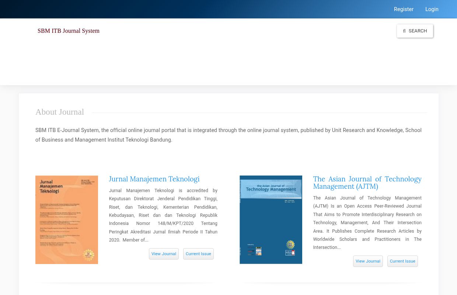The width and height of the screenshot is (457, 295).
Task: Open Current Issue of AJTM
Action: click(402, 261)
